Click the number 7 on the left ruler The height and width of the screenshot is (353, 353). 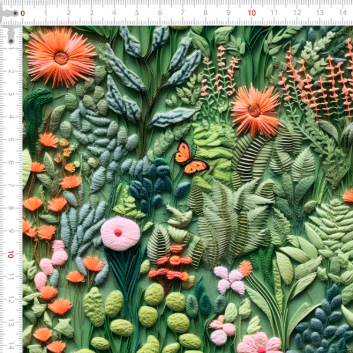click(x=11, y=185)
